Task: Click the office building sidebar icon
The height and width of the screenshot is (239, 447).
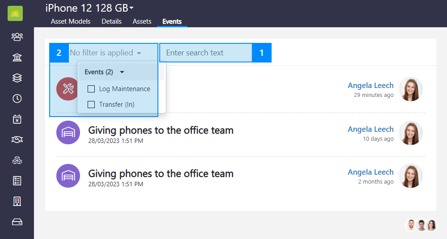Action: pos(17,201)
